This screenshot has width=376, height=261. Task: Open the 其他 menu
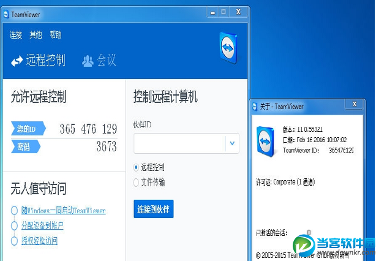coord(36,35)
